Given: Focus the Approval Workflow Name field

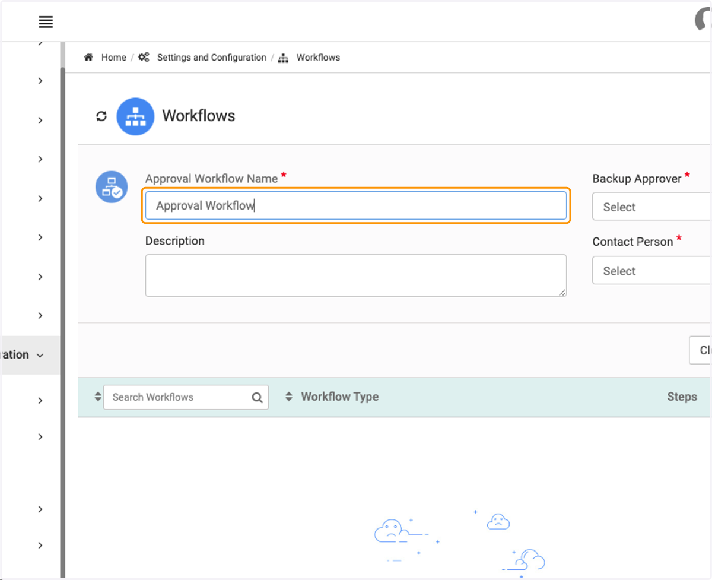Looking at the screenshot, I should pos(356,205).
